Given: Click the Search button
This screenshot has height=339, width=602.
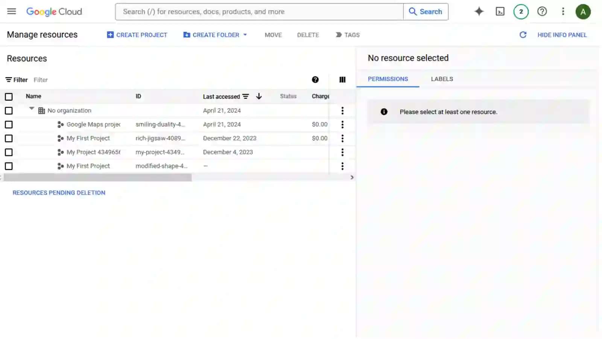Looking at the screenshot, I should [426, 12].
